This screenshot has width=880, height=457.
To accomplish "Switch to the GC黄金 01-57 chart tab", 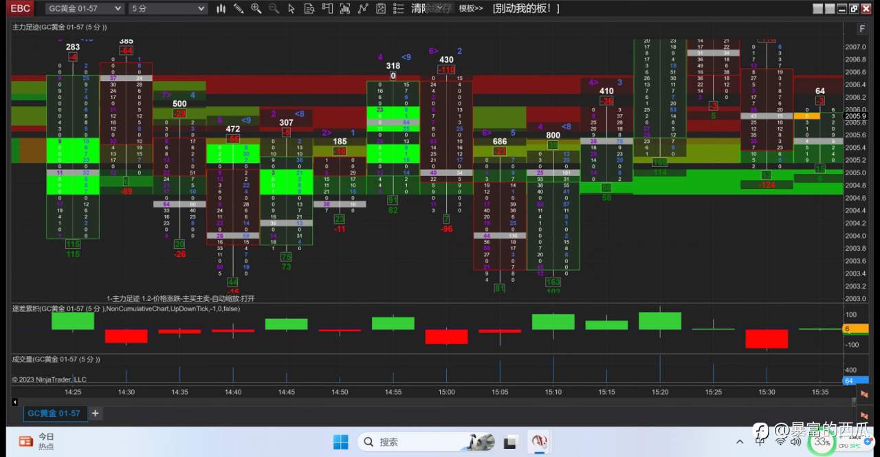I will [54, 414].
